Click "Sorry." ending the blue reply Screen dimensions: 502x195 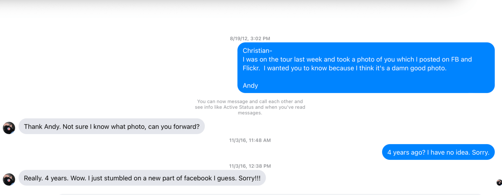click(x=481, y=153)
